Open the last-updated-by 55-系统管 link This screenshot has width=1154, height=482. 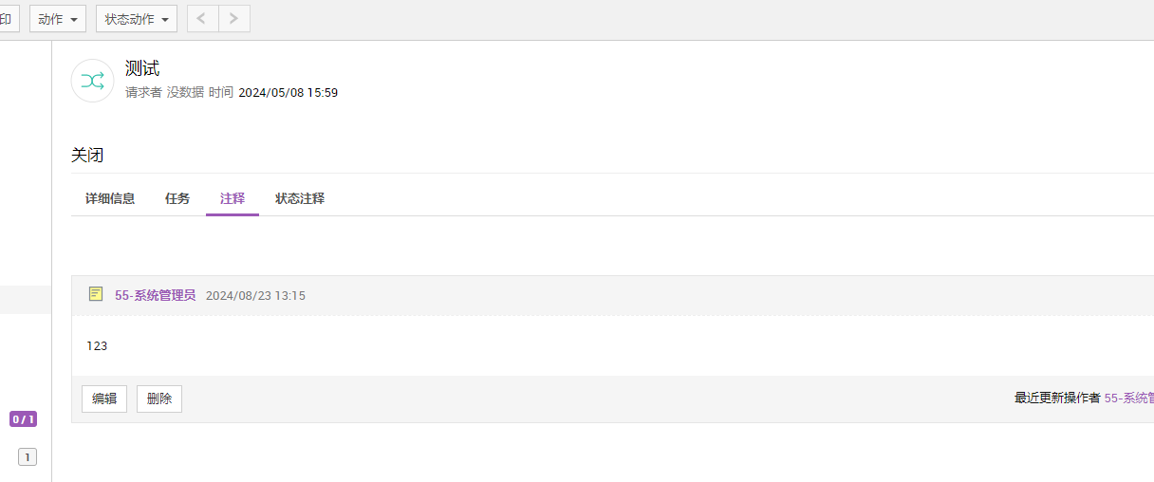[x=1128, y=398]
